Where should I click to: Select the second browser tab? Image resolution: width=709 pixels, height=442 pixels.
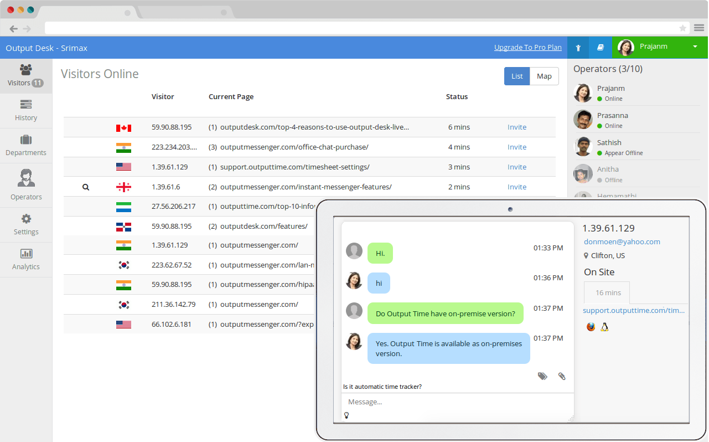tap(185, 12)
